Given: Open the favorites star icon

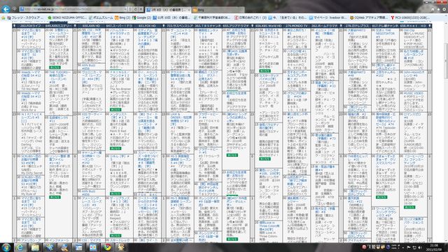Looking at the screenshot, I should 438,9.
